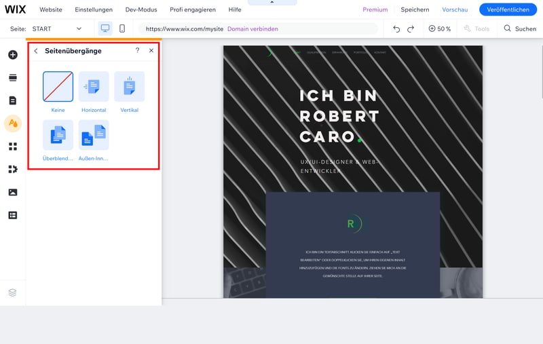543x344 pixels.
Task: Switch to desktop view editor
Action: (105, 28)
